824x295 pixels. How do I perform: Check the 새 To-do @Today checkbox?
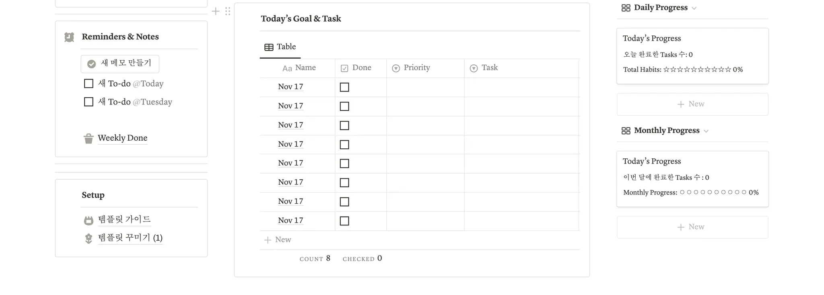tap(89, 84)
